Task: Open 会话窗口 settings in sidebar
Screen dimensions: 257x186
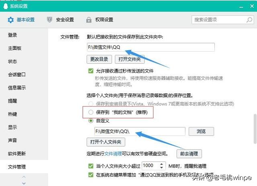Action: pyautogui.click(x=17, y=75)
